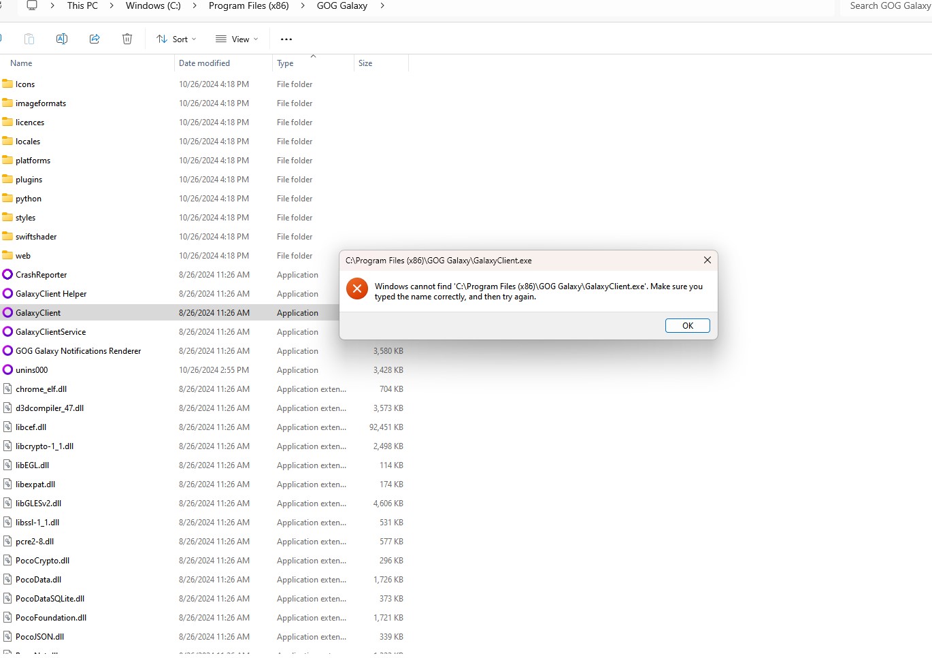
Task: Click the chrome_elf.dll file icon
Action: (7, 389)
